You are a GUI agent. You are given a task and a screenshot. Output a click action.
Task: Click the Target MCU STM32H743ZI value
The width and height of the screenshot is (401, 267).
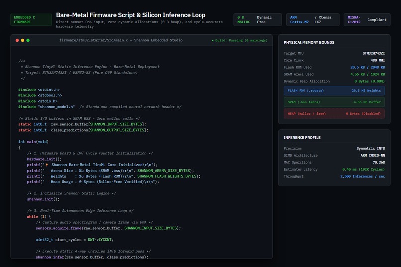tap(373, 53)
